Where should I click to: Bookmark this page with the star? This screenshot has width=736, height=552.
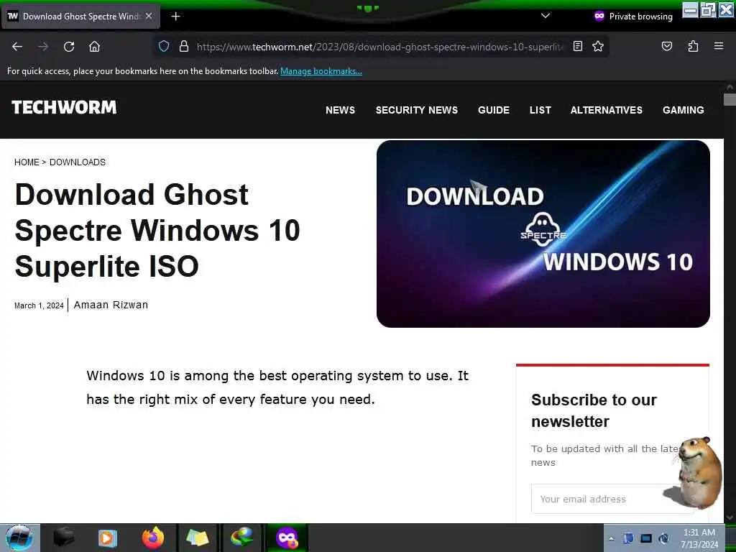pyautogui.click(x=597, y=46)
